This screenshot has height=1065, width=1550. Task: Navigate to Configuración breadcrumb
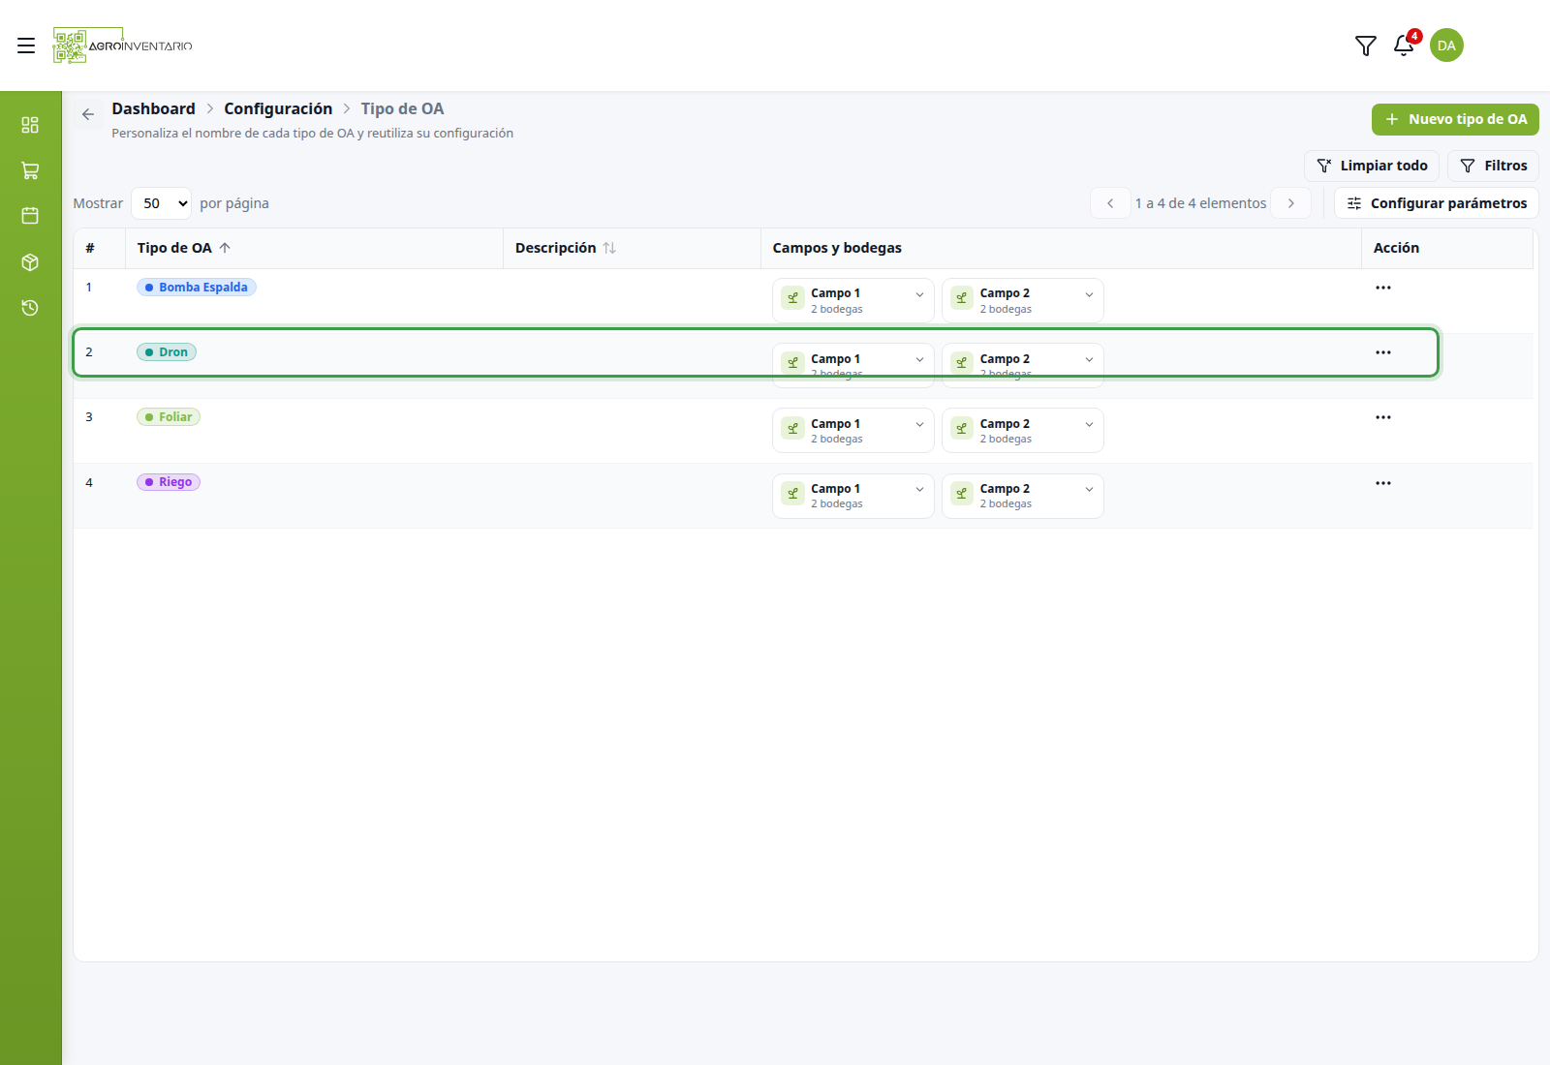pyautogui.click(x=278, y=108)
